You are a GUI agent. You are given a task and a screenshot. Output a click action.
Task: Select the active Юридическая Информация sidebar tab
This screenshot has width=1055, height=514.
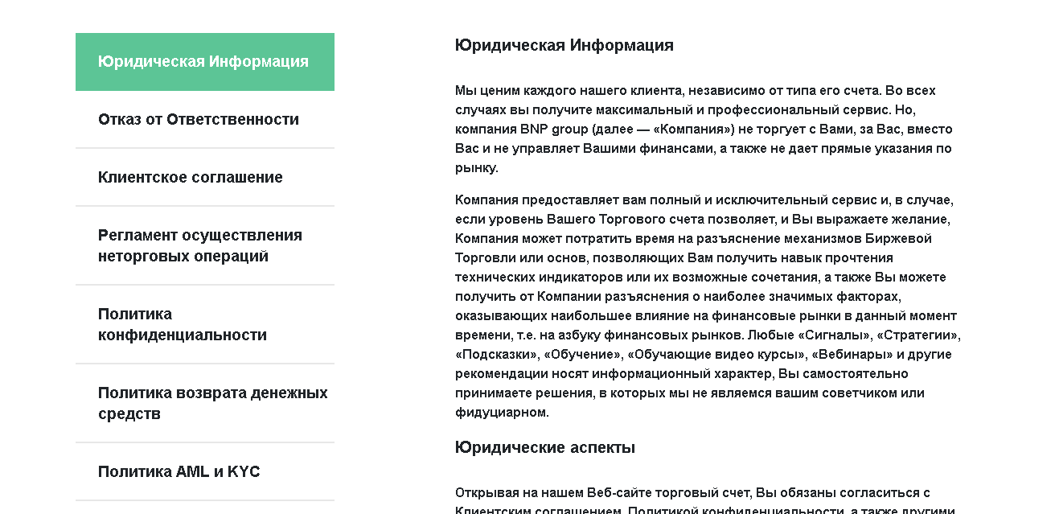click(204, 62)
